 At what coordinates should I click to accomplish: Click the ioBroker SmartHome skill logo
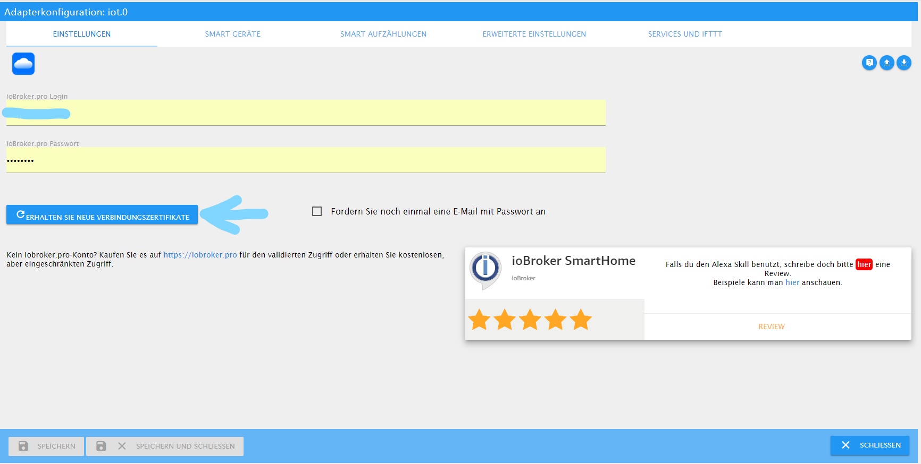point(485,270)
